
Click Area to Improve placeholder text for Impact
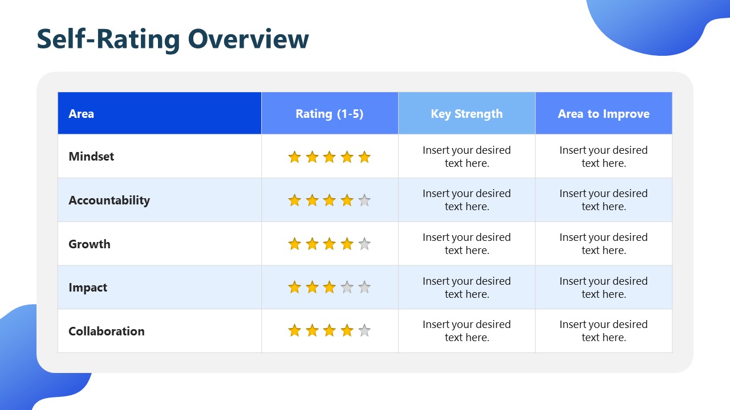603,288
